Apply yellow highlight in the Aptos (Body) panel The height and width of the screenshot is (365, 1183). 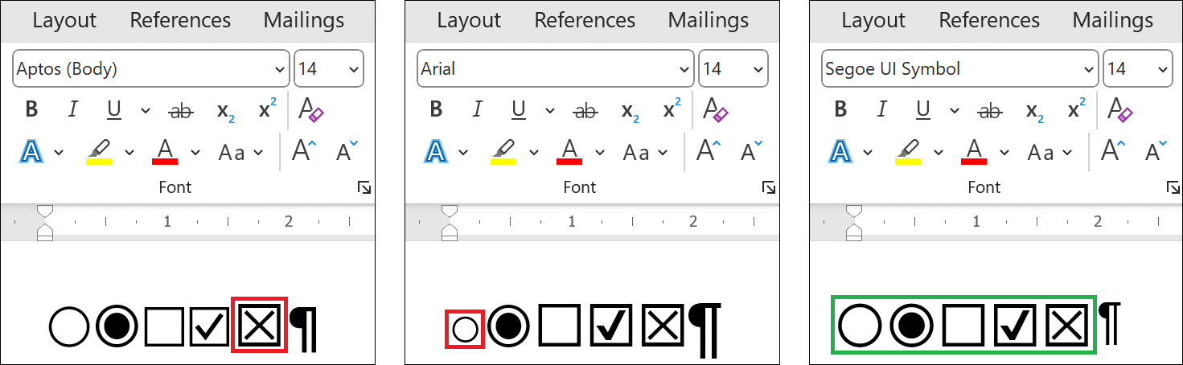click(x=99, y=152)
